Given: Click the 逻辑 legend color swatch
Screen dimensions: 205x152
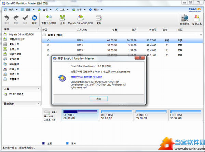Looking at the screenshot, I should pos(67,143).
